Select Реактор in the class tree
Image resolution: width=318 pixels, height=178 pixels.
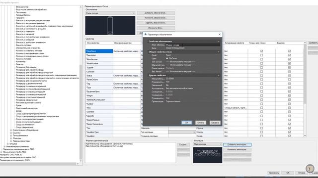pyautogui.click(x=20, y=64)
